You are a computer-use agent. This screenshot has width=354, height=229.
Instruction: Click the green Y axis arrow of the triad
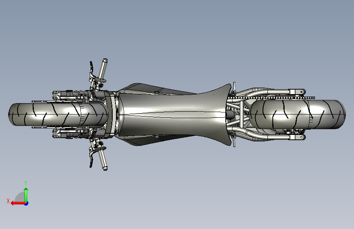click(x=26, y=195)
